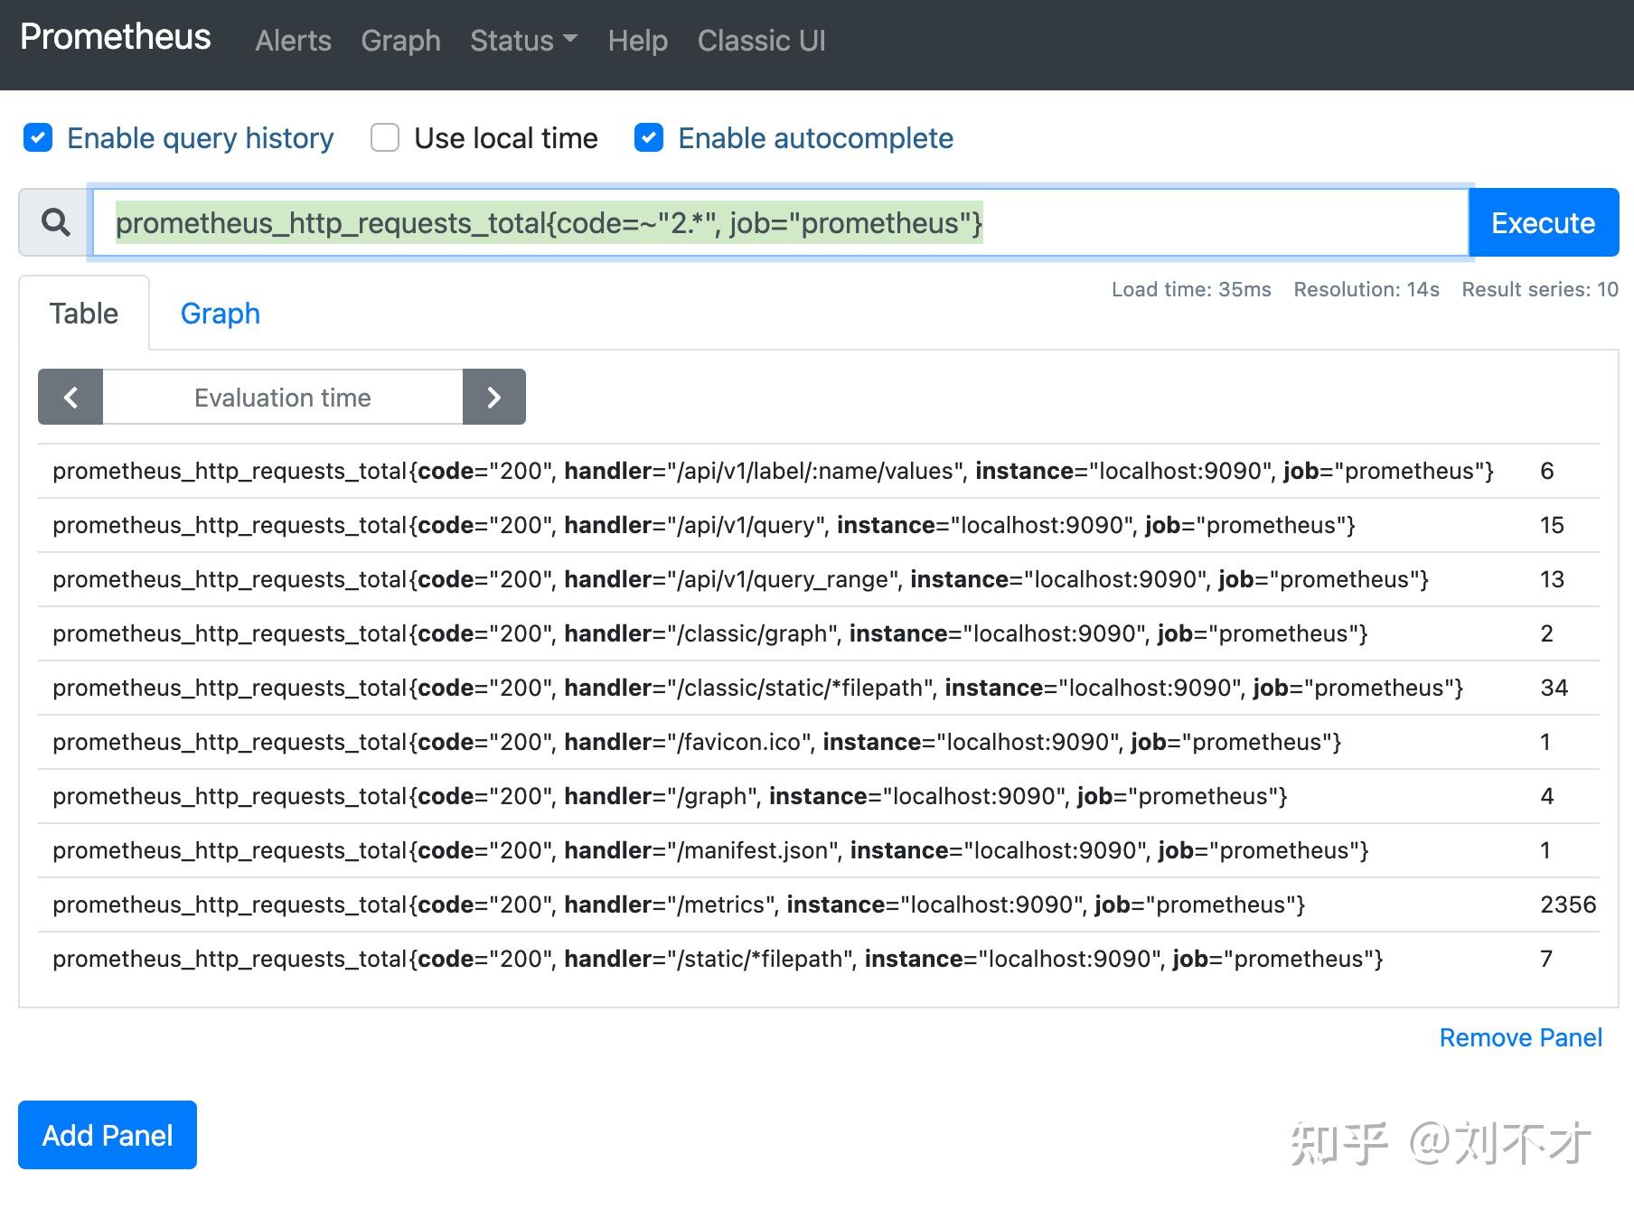Open the Alerts page in navbar
This screenshot has width=1634, height=1209.
pyautogui.click(x=293, y=41)
